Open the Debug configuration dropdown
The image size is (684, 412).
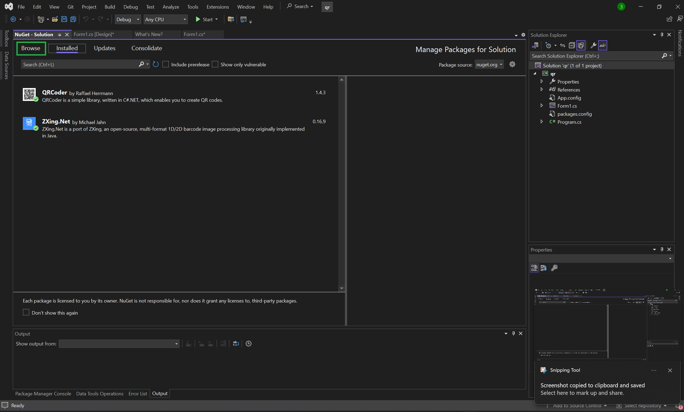[x=128, y=19]
